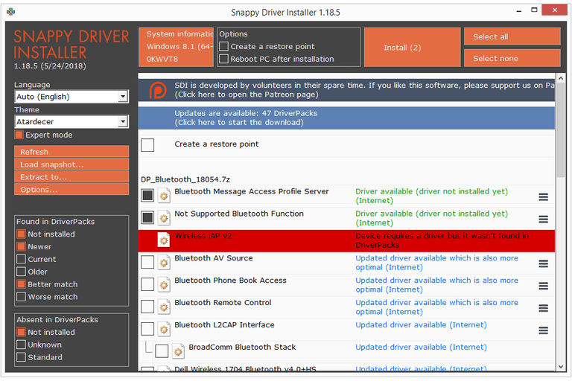Click driver icon beside BroadComm Bluetooth Stack
572x381 pixels.
178,351
